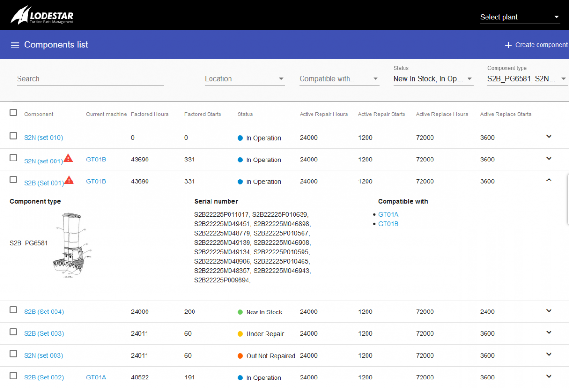
Task: Click warning icon beside S2N (set 001)
Action: [69, 158]
